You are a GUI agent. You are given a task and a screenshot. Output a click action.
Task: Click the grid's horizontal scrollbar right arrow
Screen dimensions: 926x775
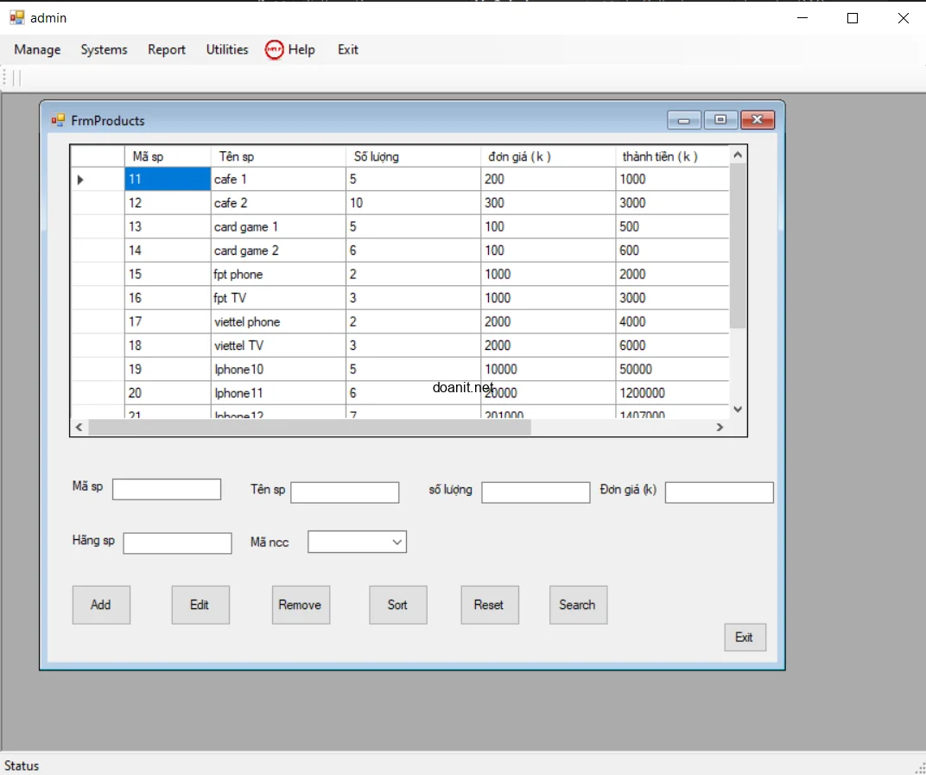click(x=720, y=427)
